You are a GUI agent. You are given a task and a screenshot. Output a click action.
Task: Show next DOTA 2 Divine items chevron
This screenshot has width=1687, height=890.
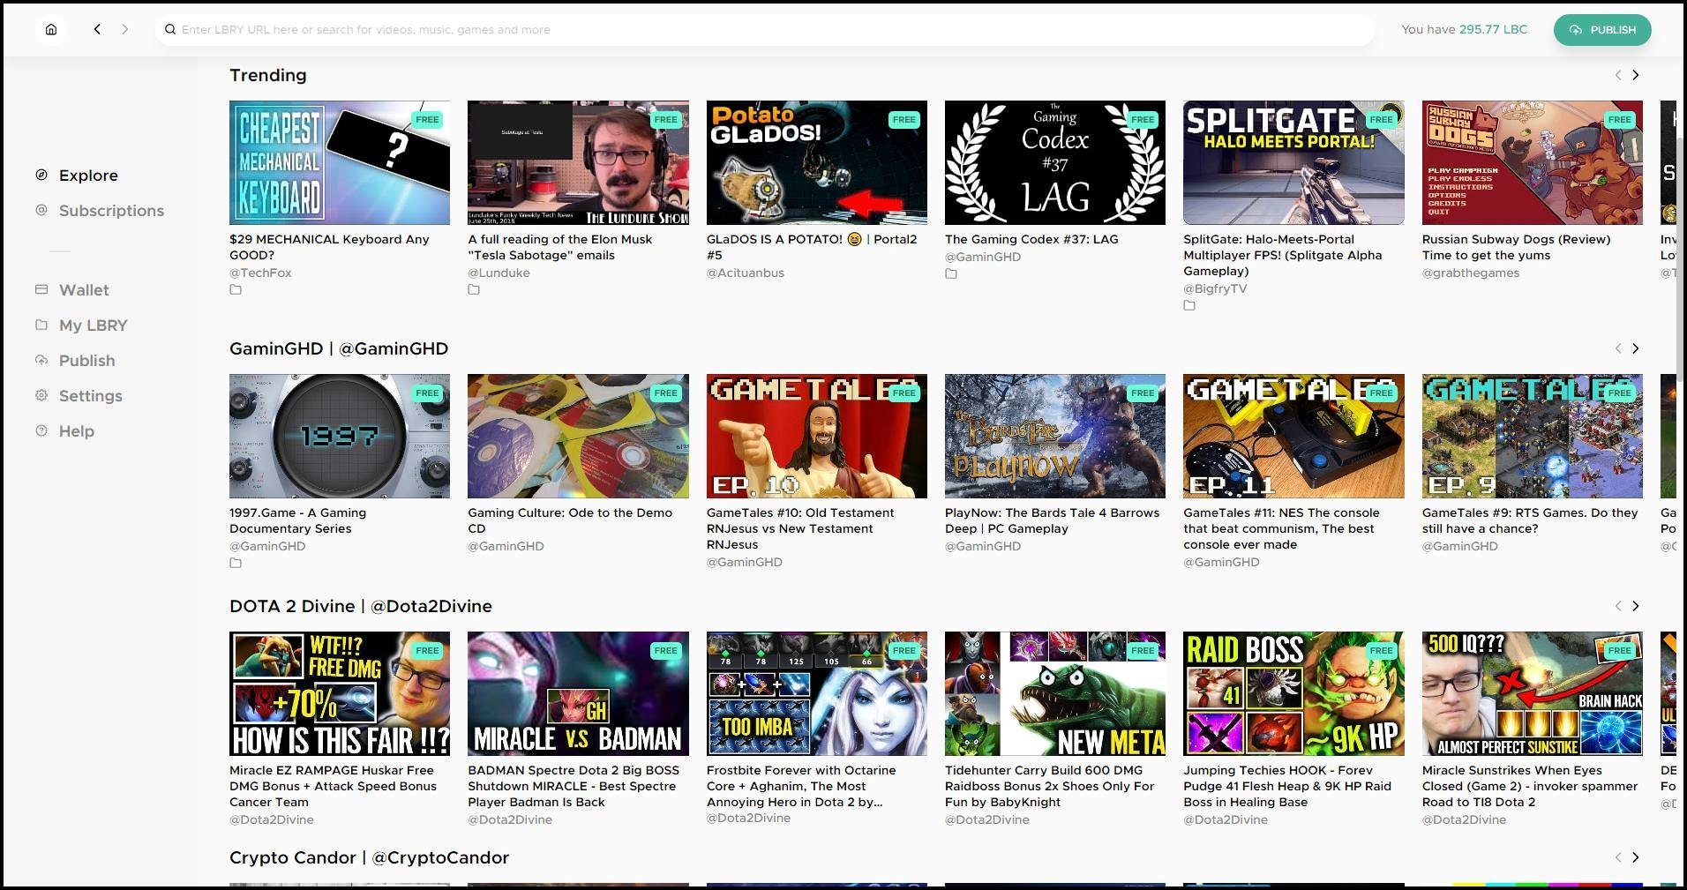[x=1635, y=606]
